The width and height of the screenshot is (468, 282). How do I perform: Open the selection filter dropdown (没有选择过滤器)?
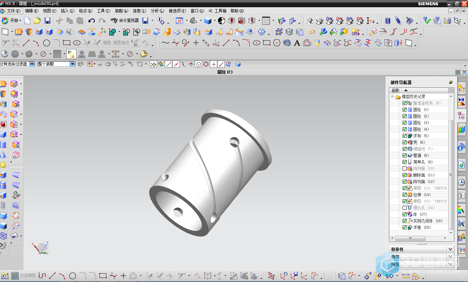click(x=32, y=64)
